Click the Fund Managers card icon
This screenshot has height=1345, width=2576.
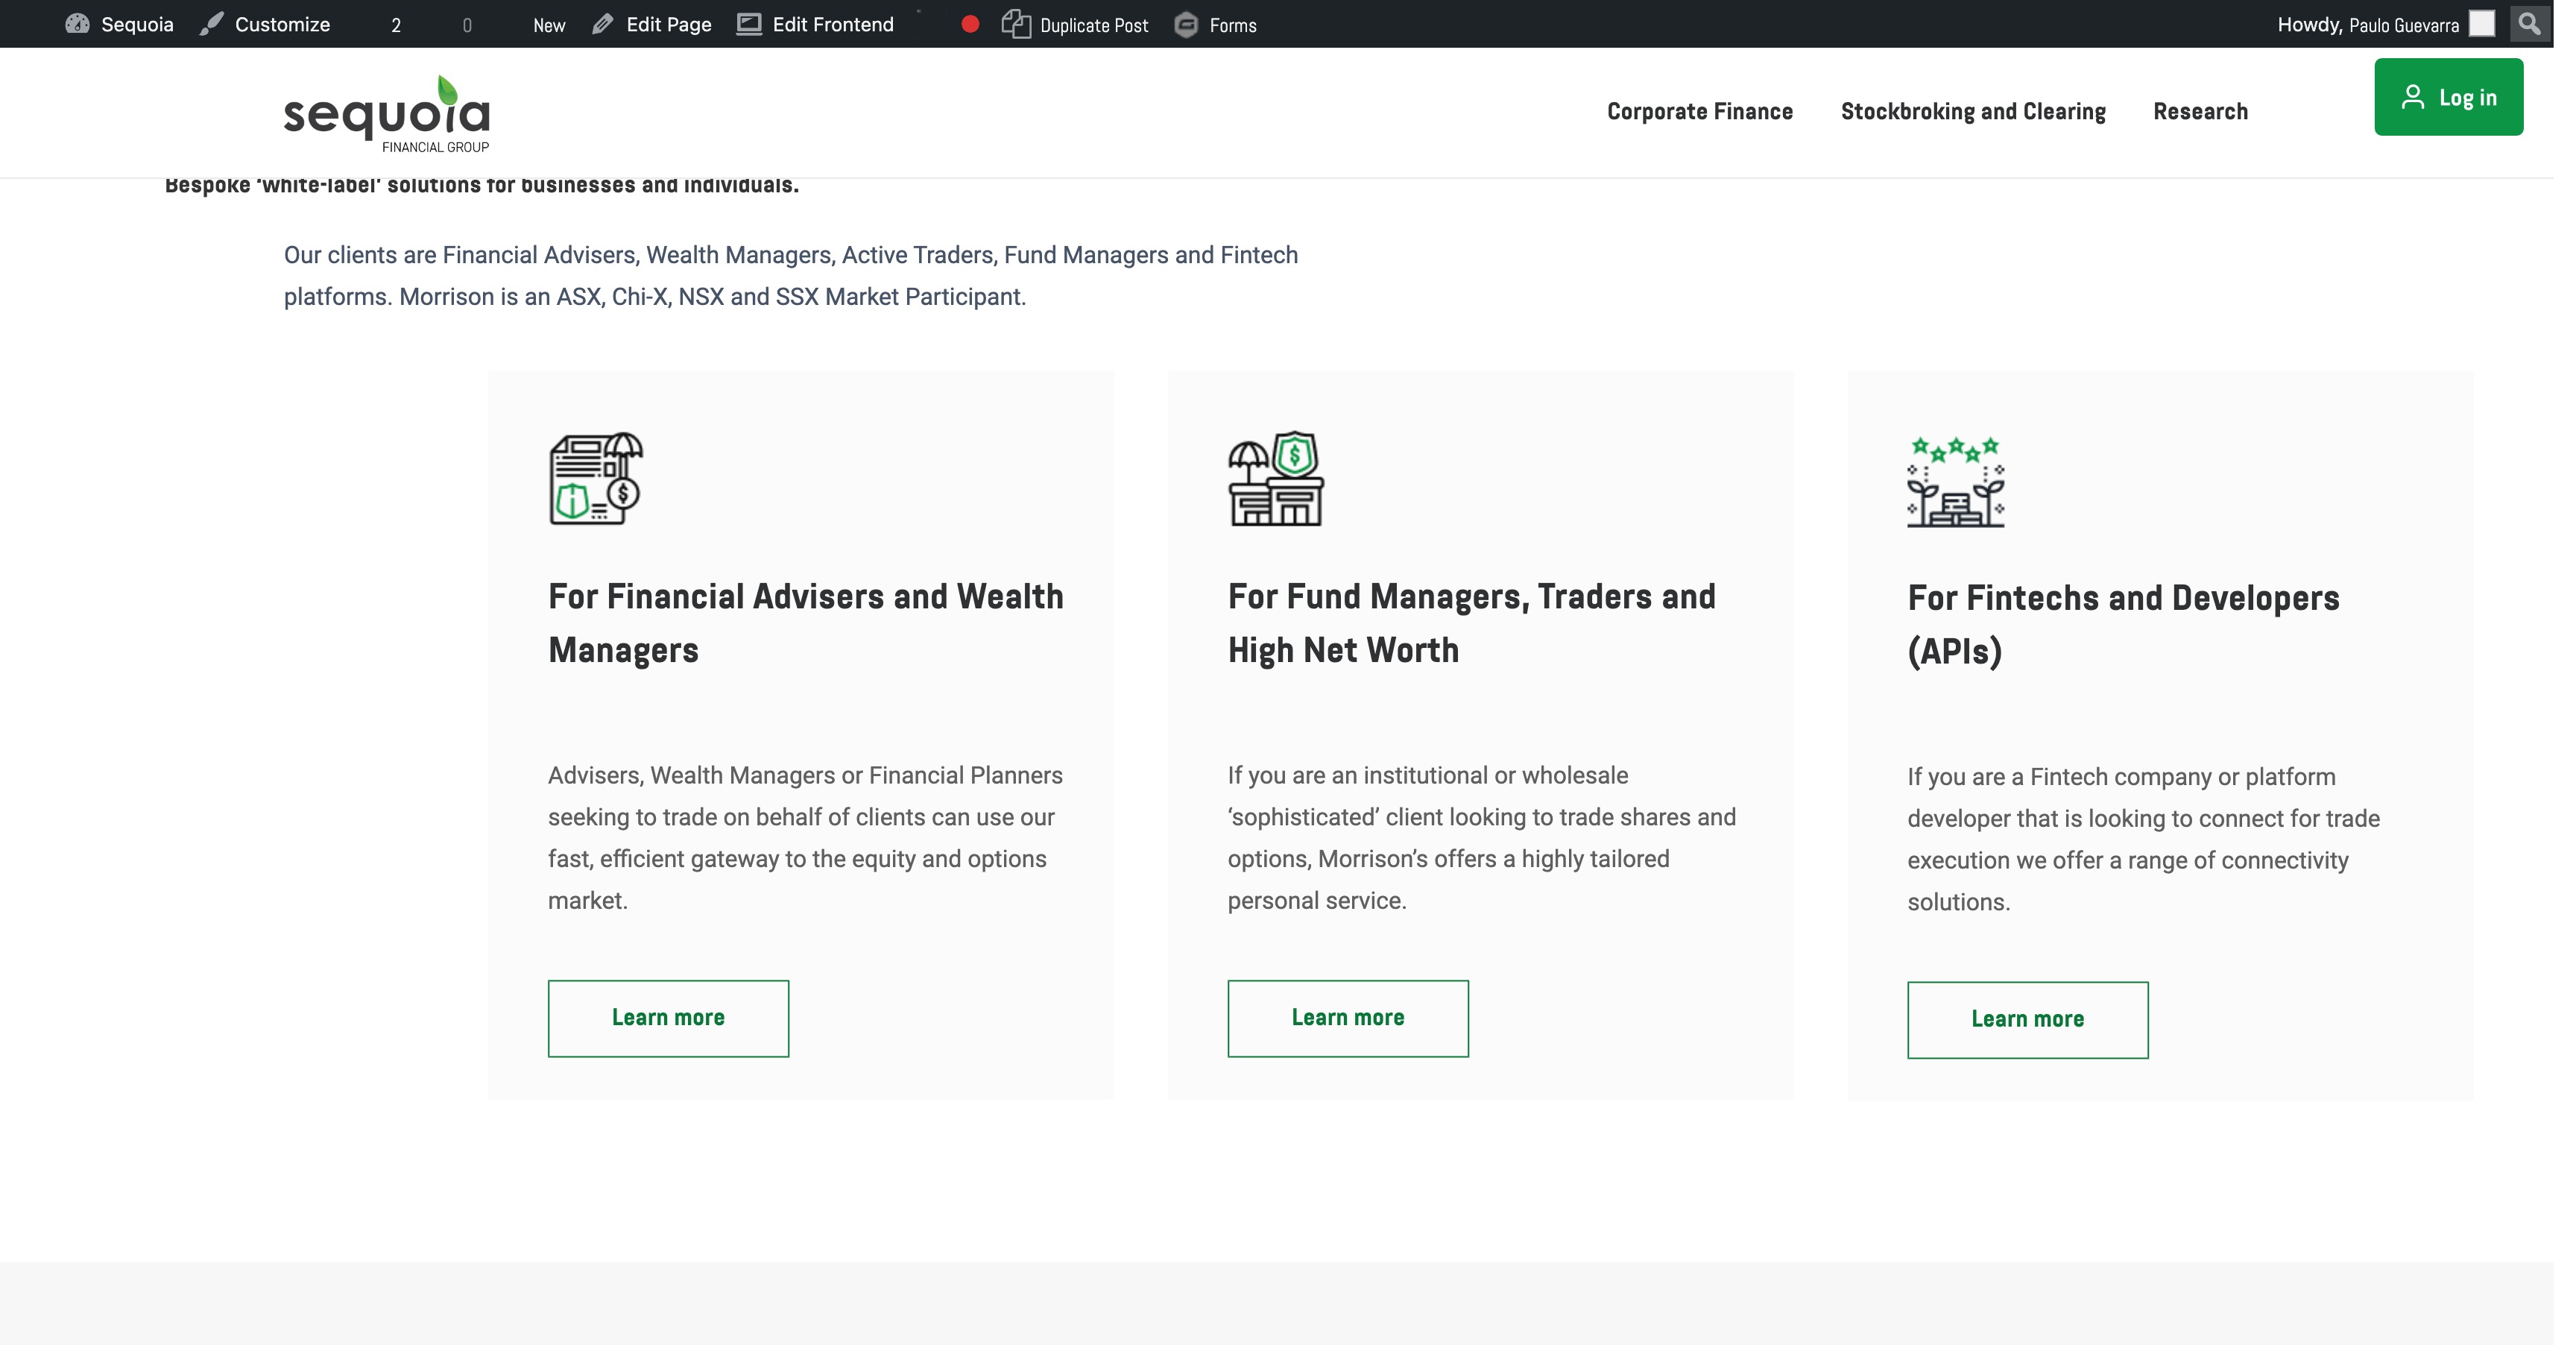click(x=1275, y=478)
